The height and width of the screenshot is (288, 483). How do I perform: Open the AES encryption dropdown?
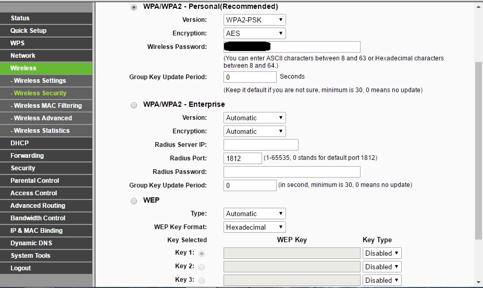[255, 33]
